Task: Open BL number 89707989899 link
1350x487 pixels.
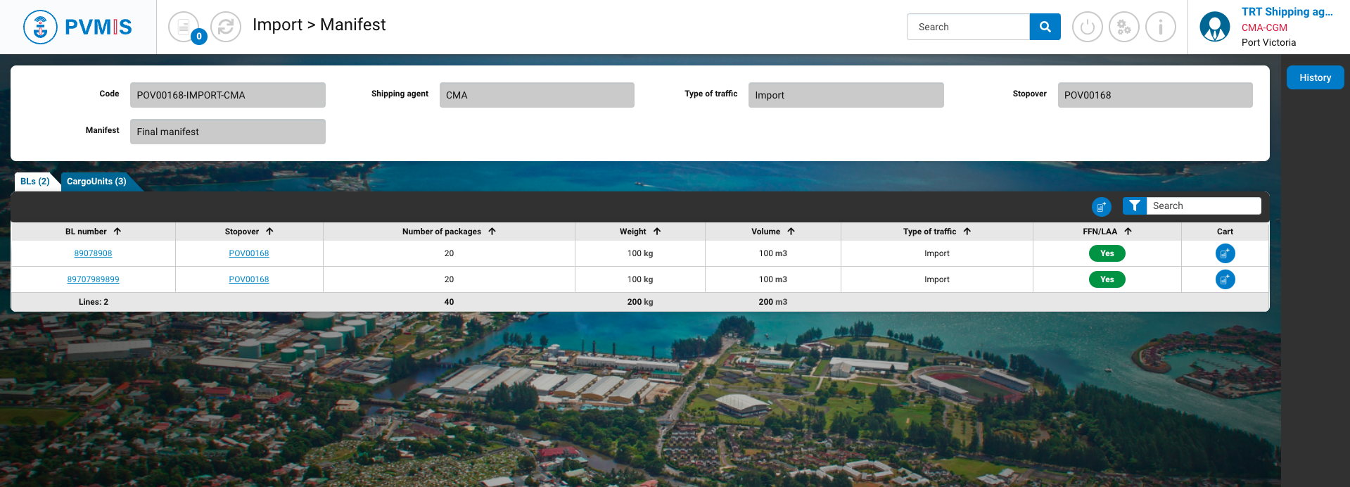Action: (93, 279)
